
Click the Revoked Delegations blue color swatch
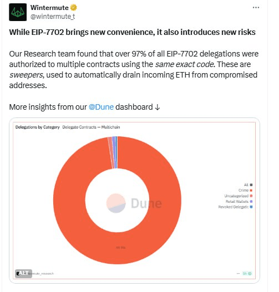click(x=251, y=207)
